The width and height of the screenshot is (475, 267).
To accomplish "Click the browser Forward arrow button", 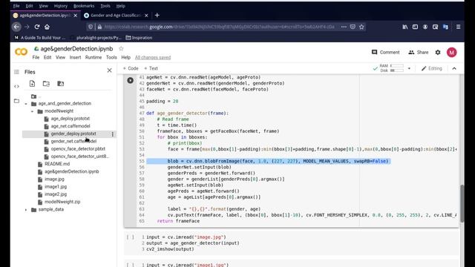I will click(x=27, y=27).
